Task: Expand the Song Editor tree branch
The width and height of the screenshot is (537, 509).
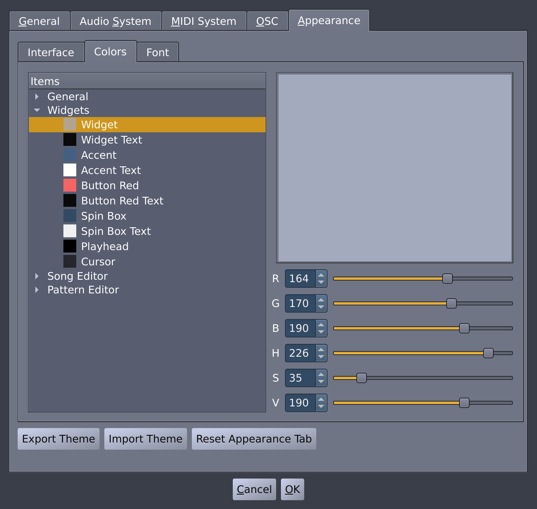Action: tap(37, 276)
